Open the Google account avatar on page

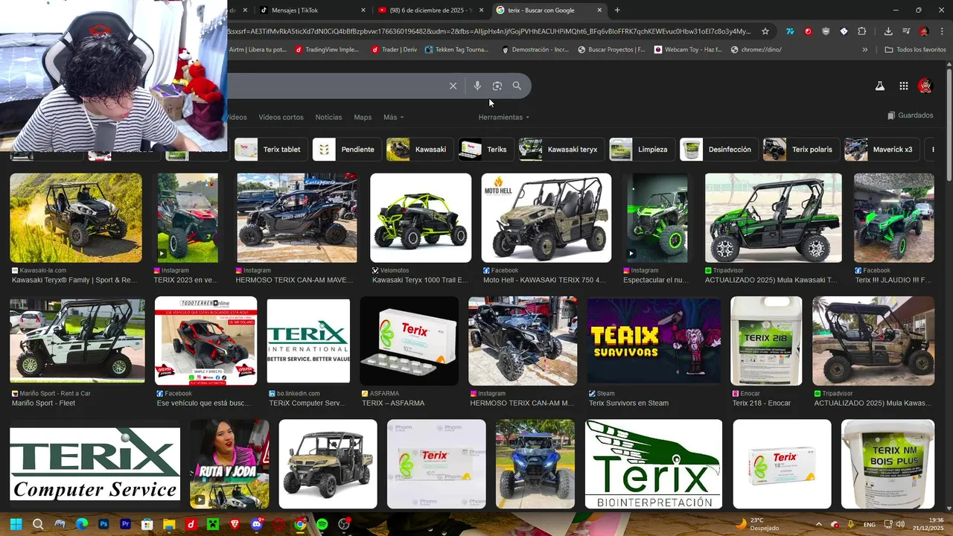925,86
